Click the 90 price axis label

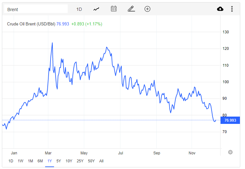click(x=225, y=98)
